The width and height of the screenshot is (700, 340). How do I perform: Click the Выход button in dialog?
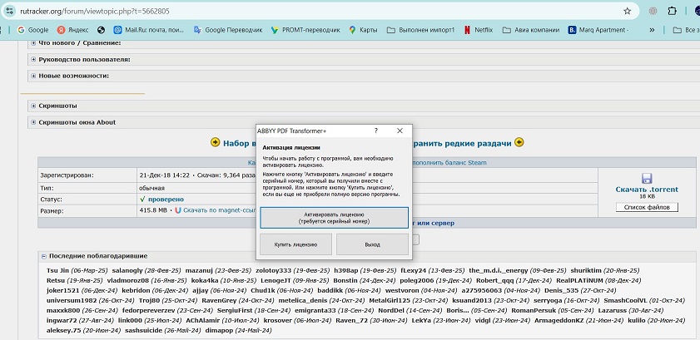pos(371,244)
